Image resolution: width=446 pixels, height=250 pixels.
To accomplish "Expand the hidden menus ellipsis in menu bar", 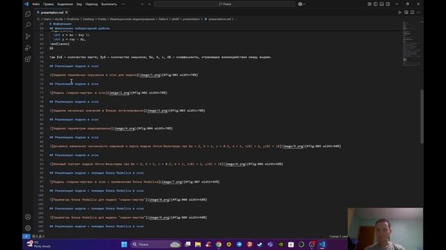I will click(123, 4).
